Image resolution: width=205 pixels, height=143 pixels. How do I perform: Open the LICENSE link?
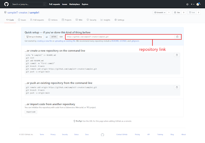[x=123, y=41]
